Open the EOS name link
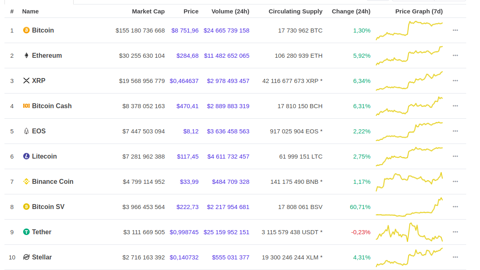This screenshot has width=480, height=270. (x=39, y=131)
